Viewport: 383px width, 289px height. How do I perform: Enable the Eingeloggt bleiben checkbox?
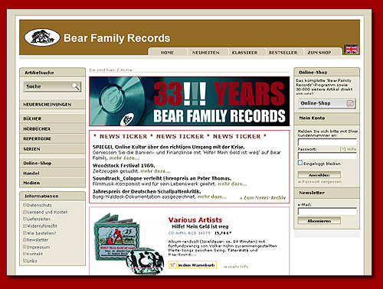point(300,163)
